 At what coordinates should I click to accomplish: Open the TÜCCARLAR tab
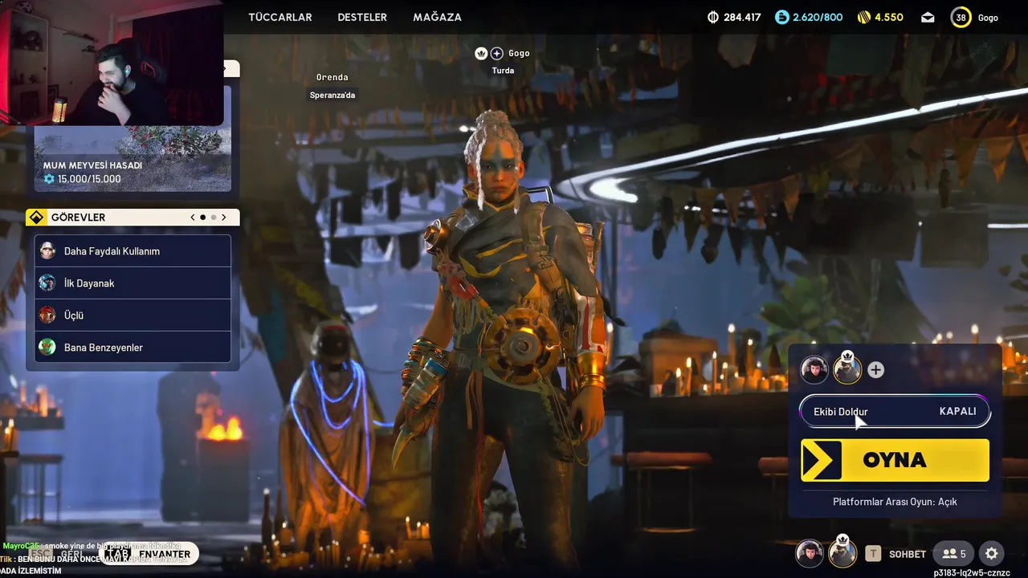[280, 17]
